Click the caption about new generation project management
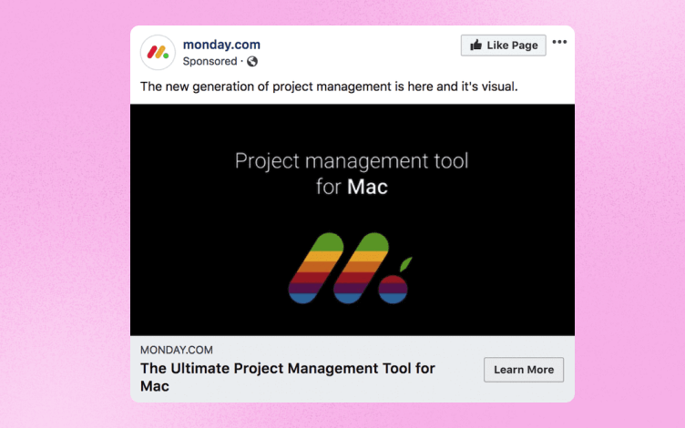The width and height of the screenshot is (685, 428). point(329,87)
